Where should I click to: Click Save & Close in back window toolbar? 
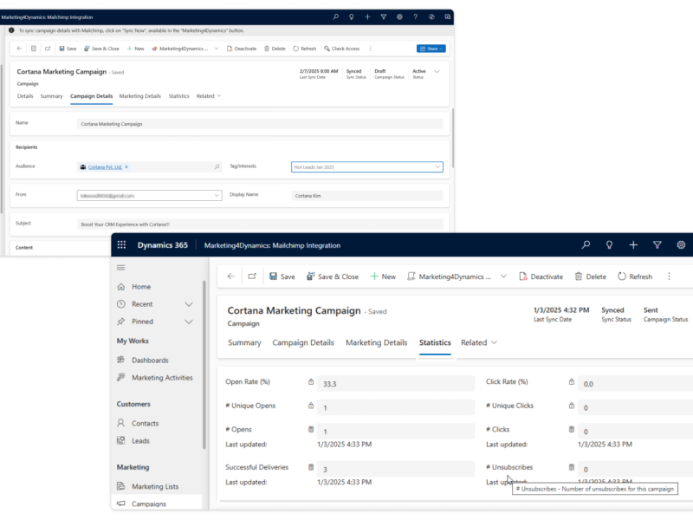click(101, 49)
